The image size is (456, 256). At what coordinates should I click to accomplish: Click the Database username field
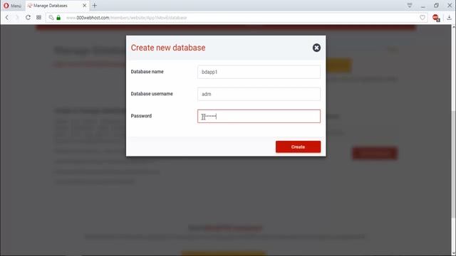(259, 94)
